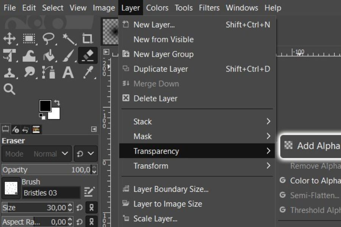Screen dimensions: 341x227
Task: Select the Unified Transform tool
Action: point(9,55)
